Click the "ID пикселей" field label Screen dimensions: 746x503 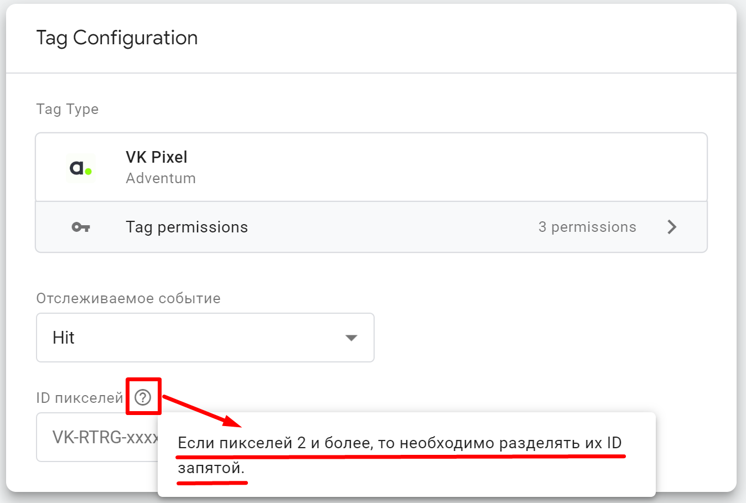[x=79, y=398]
